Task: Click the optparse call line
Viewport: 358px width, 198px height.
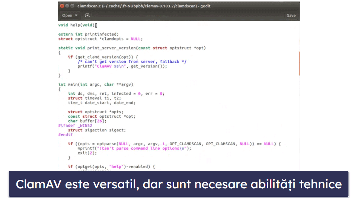Action: (174, 144)
